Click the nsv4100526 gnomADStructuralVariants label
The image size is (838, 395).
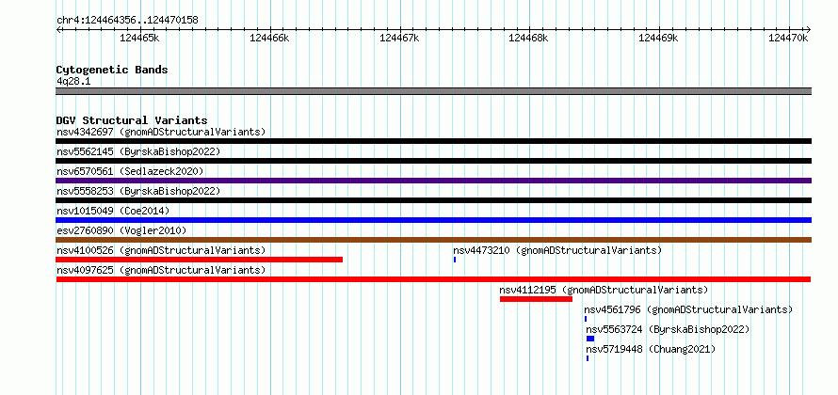pyautogui.click(x=161, y=250)
